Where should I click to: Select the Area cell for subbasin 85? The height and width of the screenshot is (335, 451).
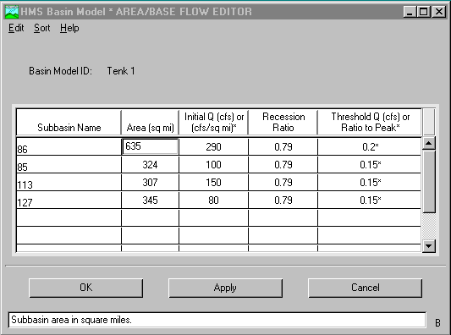coord(150,164)
